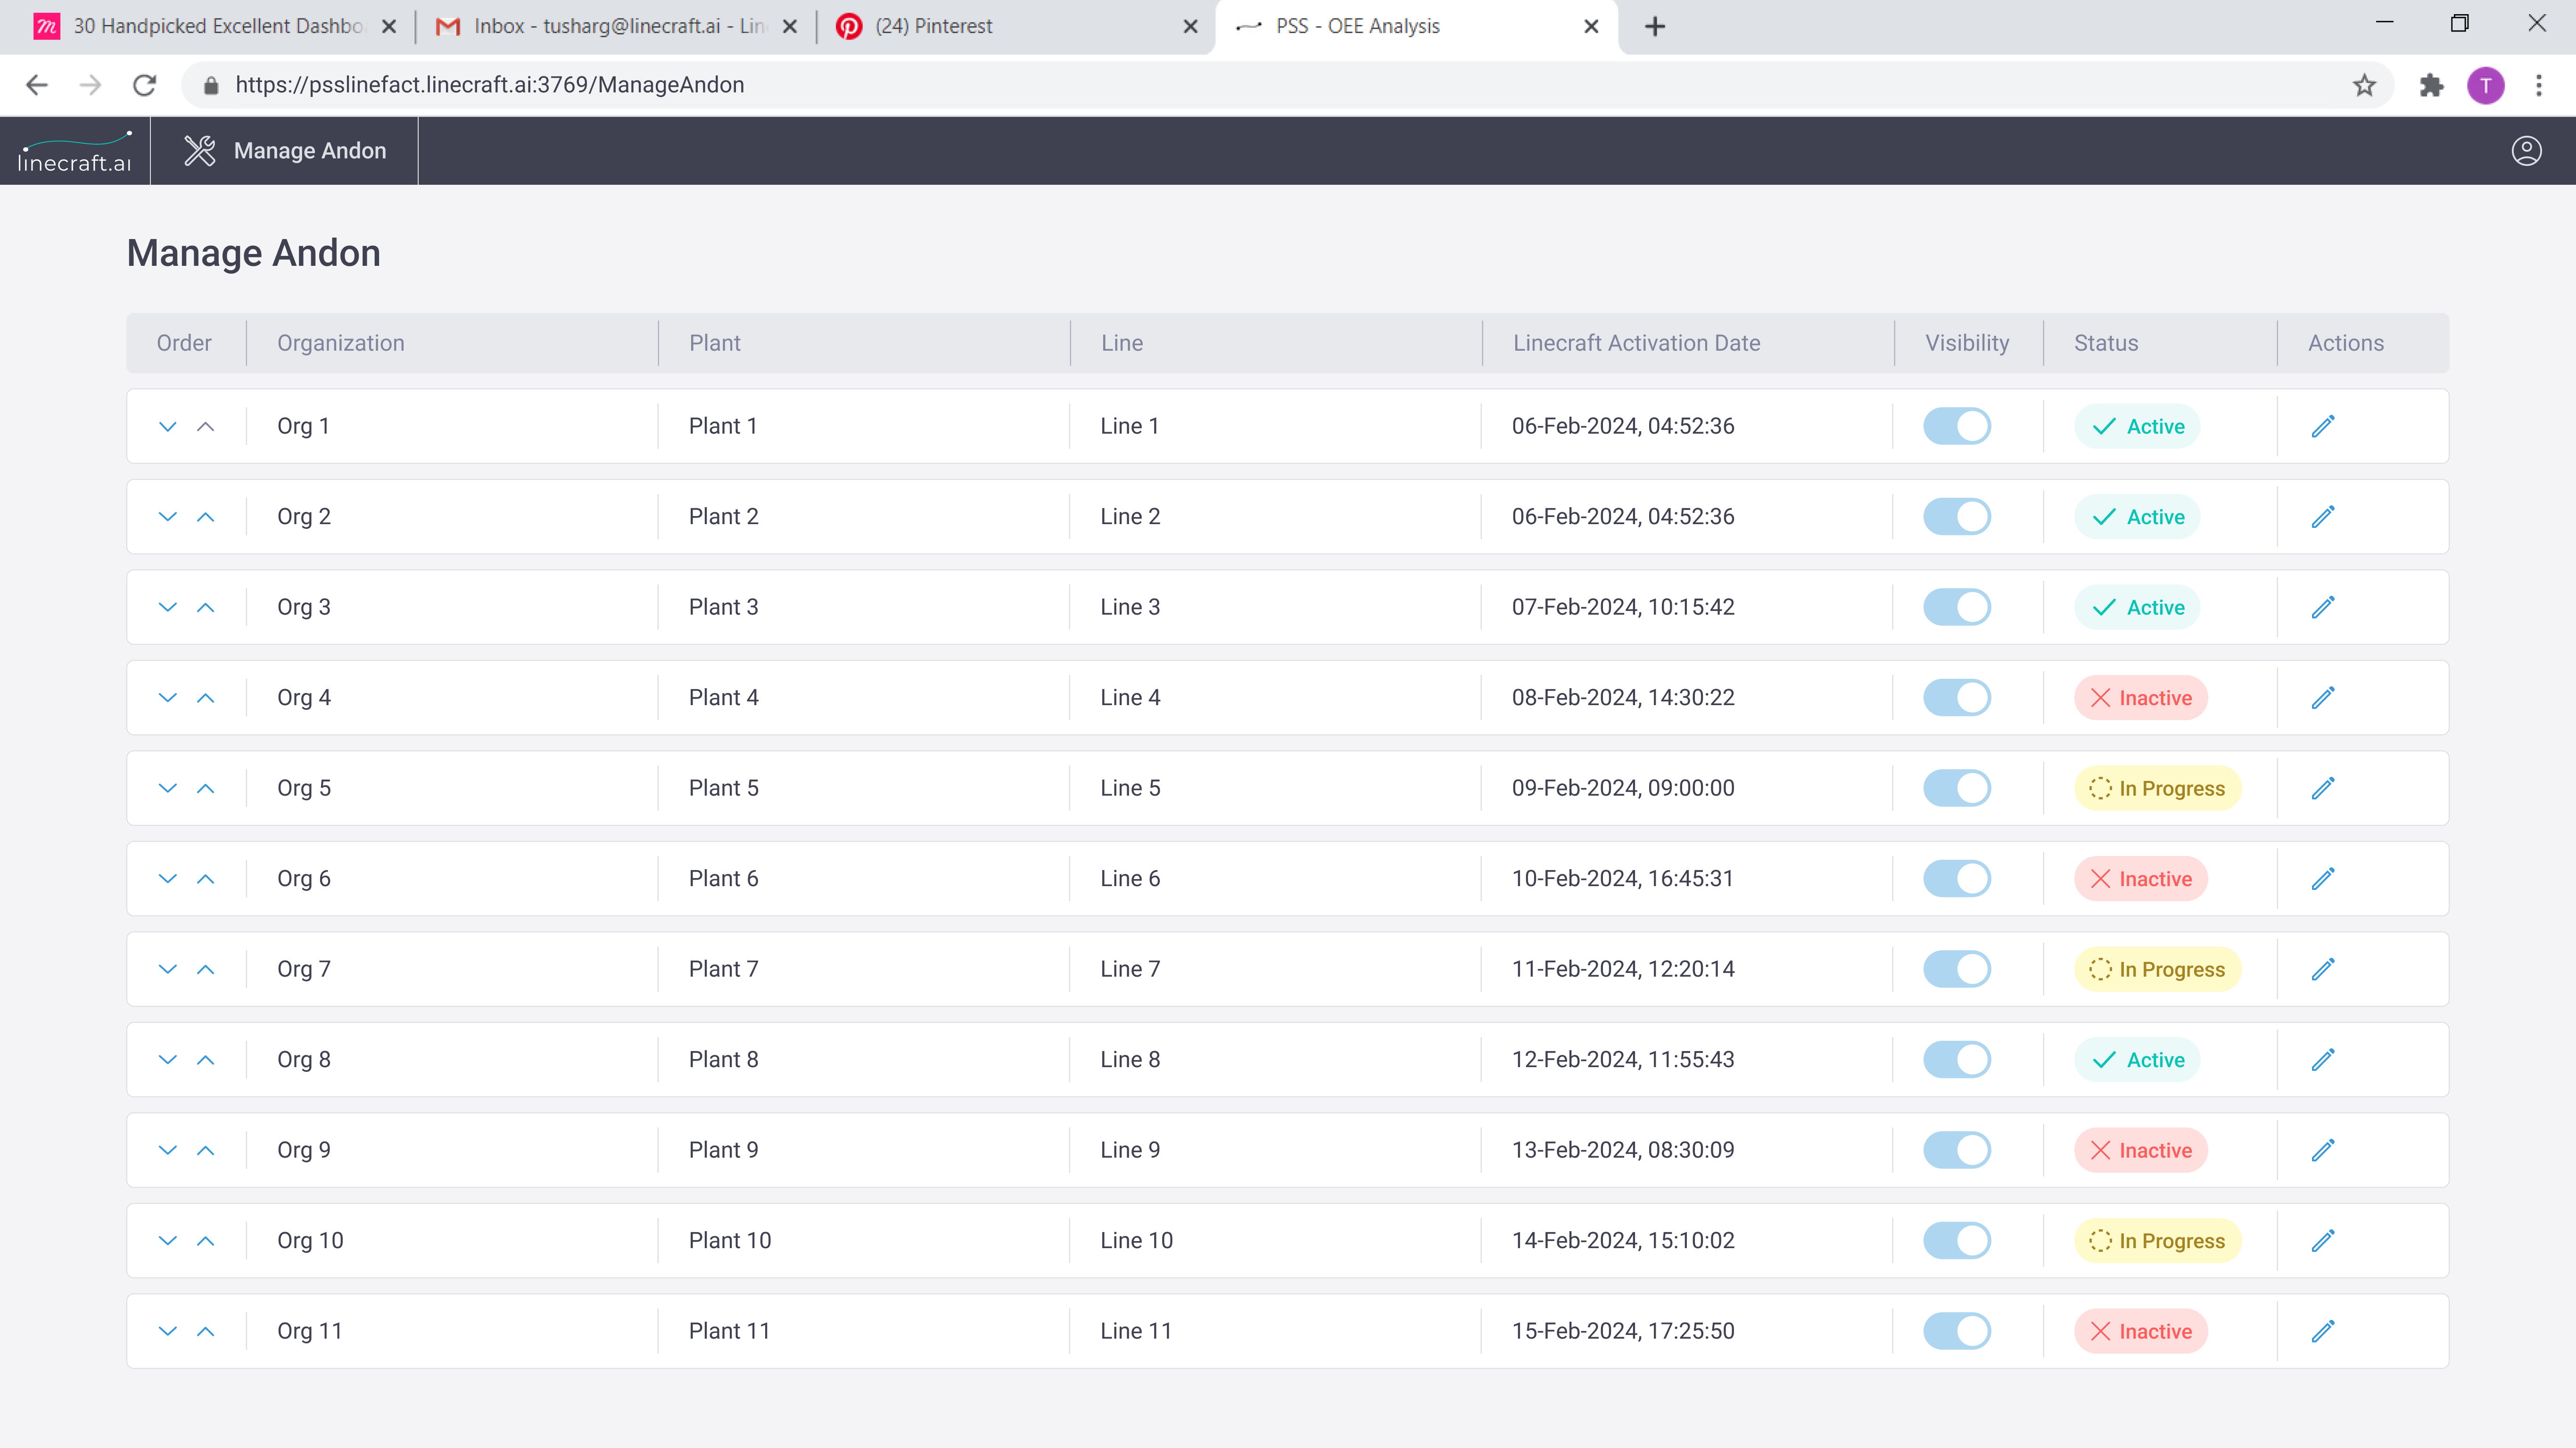Toggle the Line 9 visibility switch

coord(1957,1150)
